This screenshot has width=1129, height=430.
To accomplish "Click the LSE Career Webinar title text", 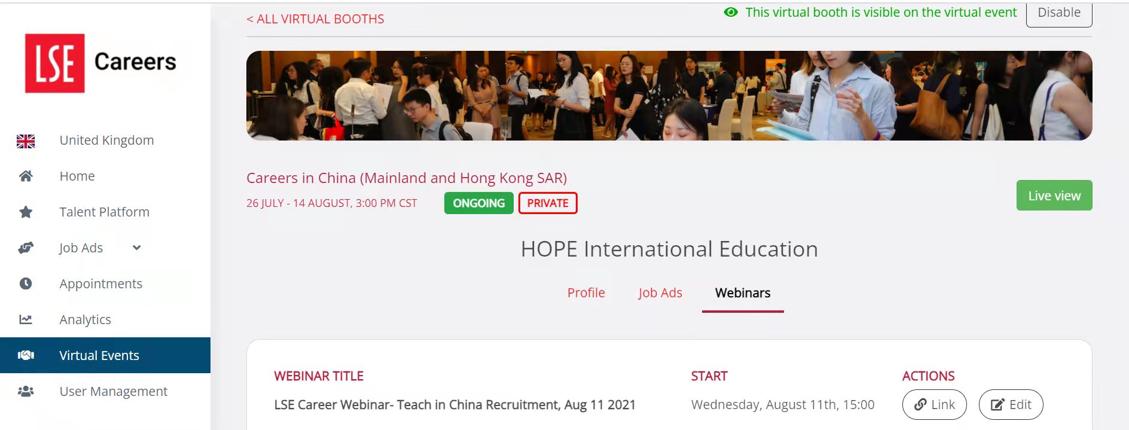I will click(x=454, y=405).
